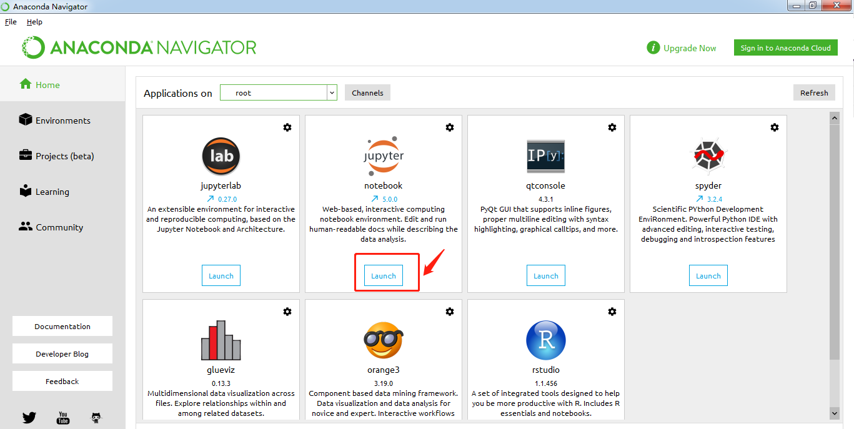Click the spyder app name text
This screenshot has width=854, height=429.
(708, 185)
